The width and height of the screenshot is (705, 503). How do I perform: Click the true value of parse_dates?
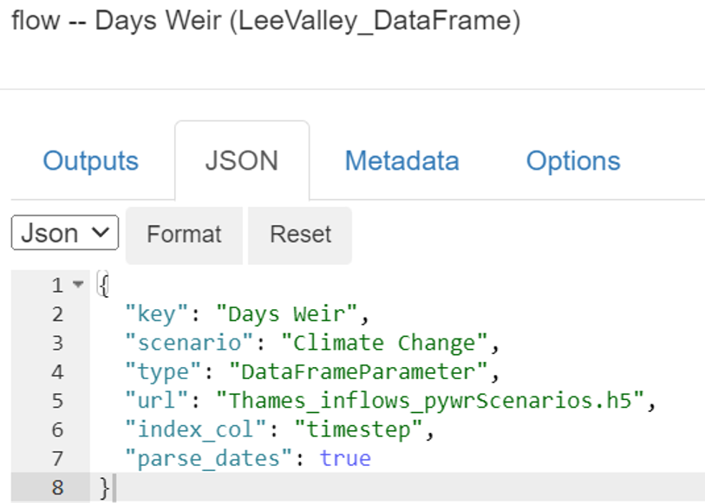click(345, 459)
